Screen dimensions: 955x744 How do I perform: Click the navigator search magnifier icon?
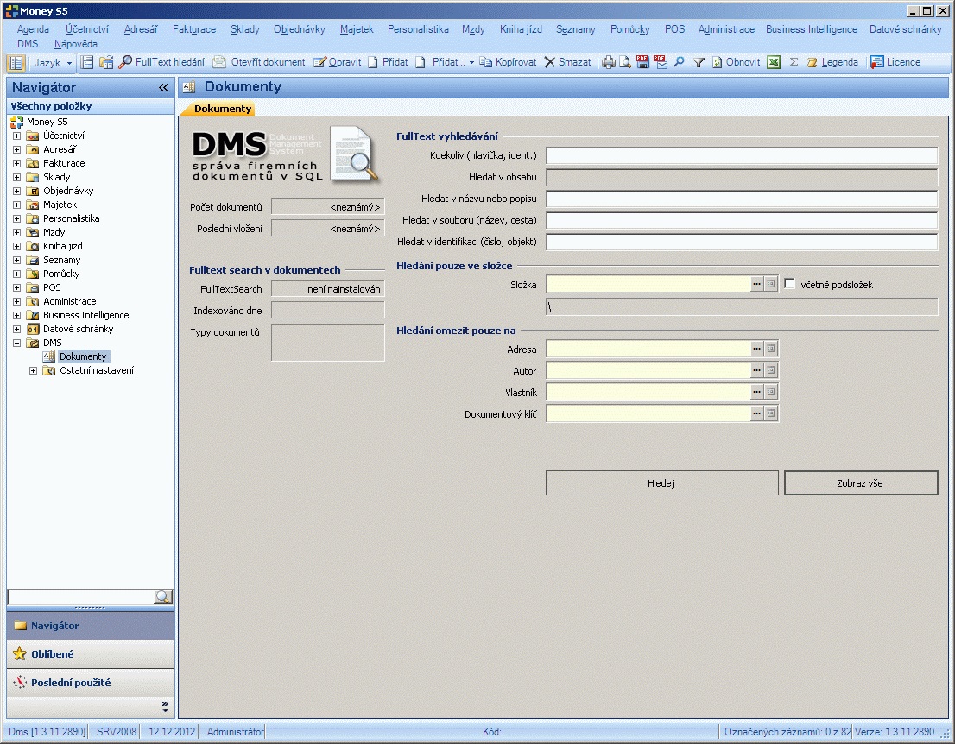tap(162, 597)
